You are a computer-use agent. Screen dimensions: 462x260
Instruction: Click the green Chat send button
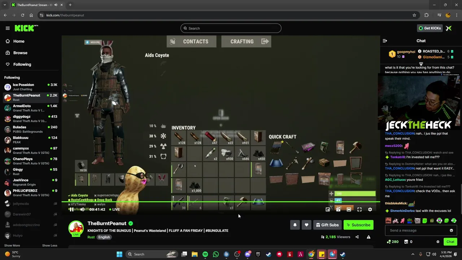[x=450, y=242]
